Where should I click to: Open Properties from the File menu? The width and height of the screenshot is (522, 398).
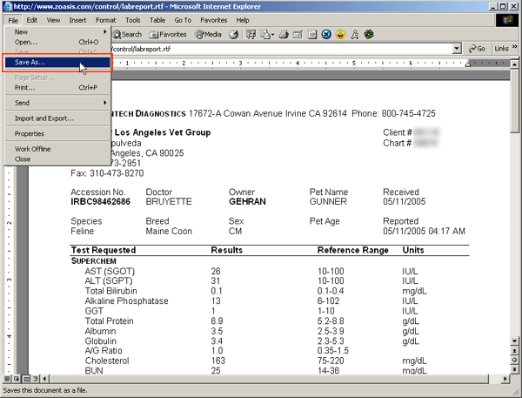(x=58, y=133)
